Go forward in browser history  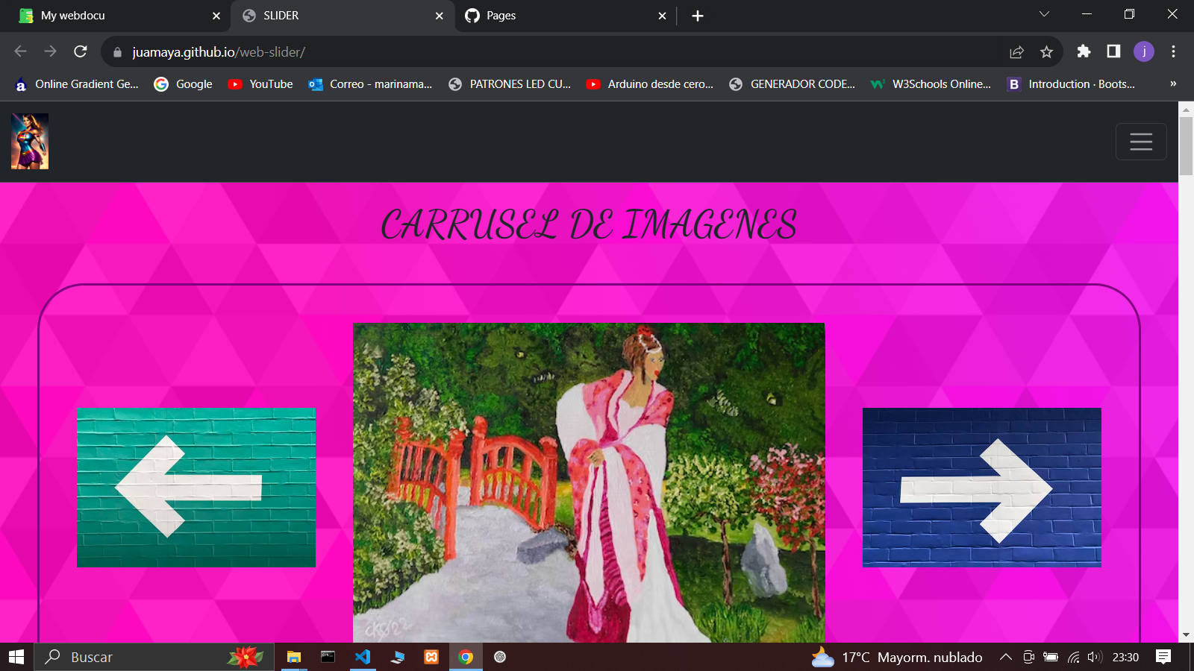[x=50, y=51]
